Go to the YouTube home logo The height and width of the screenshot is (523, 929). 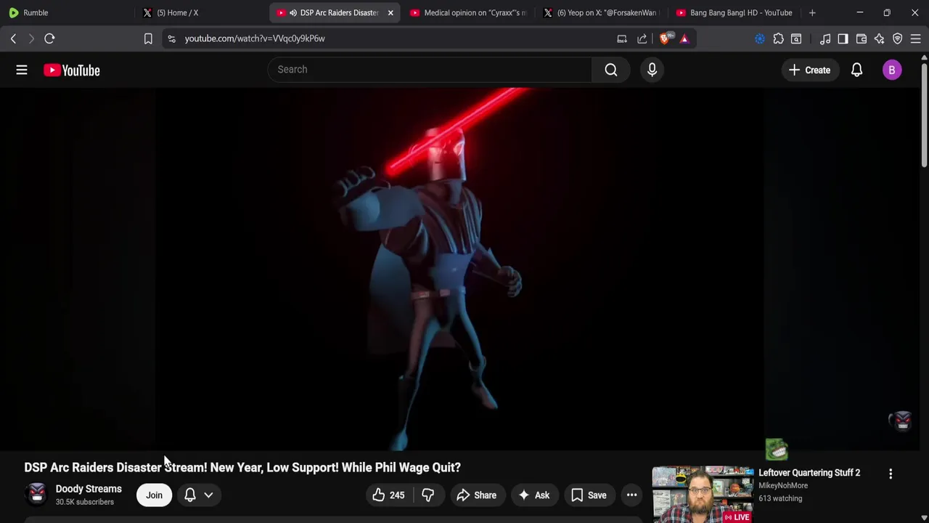tap(71, 70)
